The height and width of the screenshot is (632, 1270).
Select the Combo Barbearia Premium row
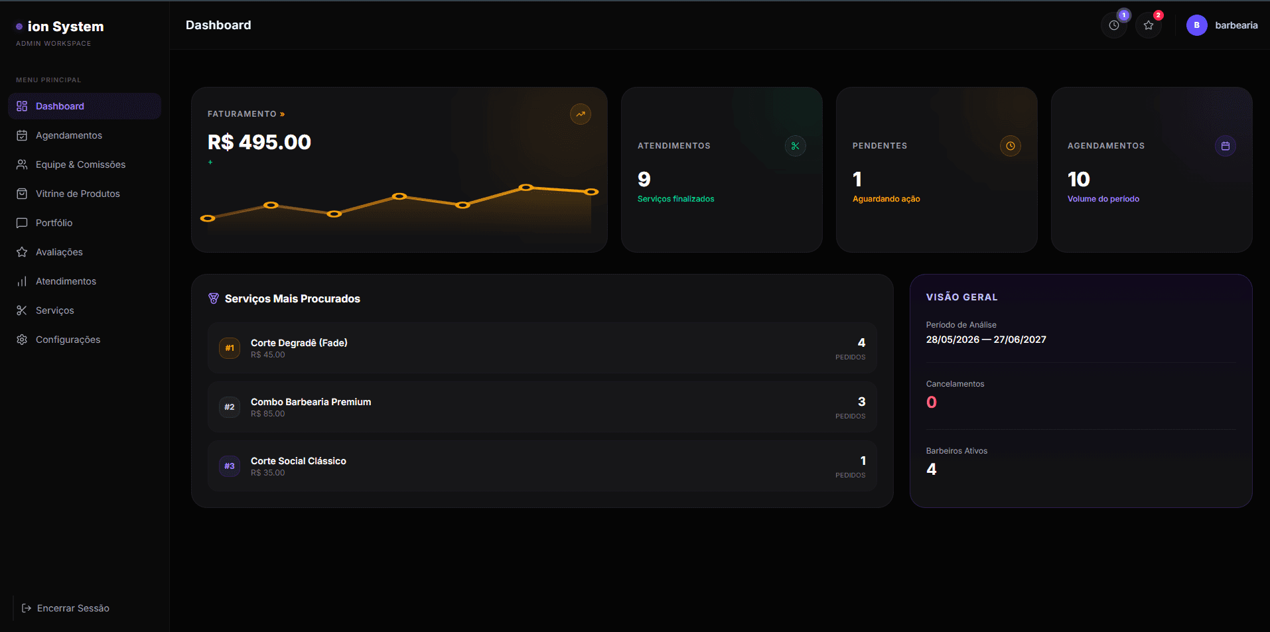(x=542, y=407)
